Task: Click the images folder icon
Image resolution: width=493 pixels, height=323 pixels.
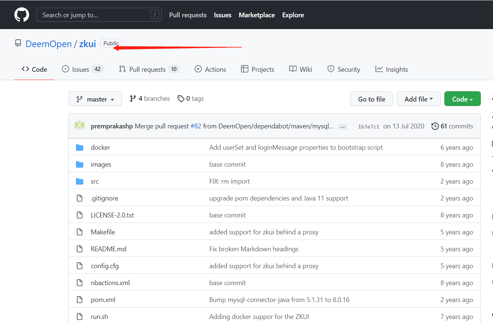Action: tap(80, 164)
